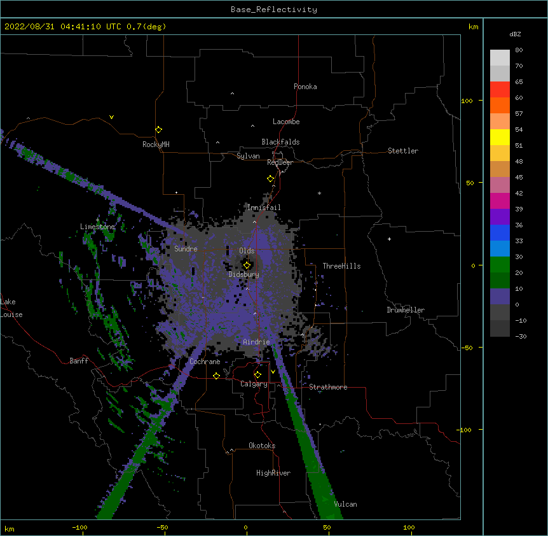Click the Sundre town label
The image size is (548, 536).
pos(186,249)
